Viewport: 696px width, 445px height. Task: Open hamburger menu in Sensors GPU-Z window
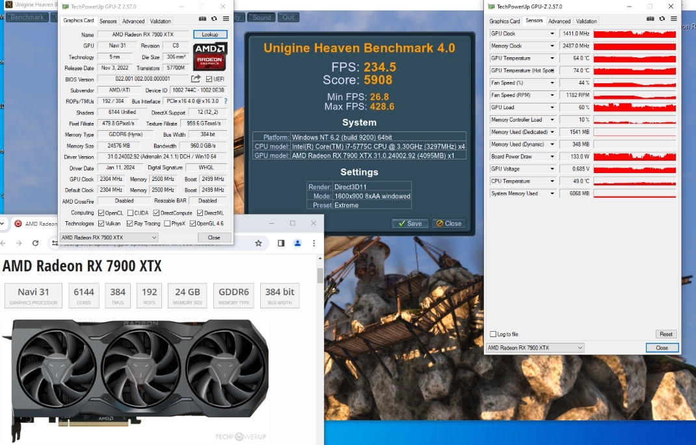click(x=674, y=19)
